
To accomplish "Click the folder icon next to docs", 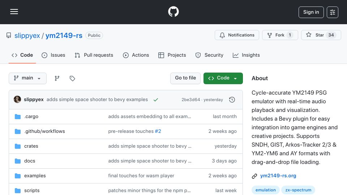I will pos(18,161).
